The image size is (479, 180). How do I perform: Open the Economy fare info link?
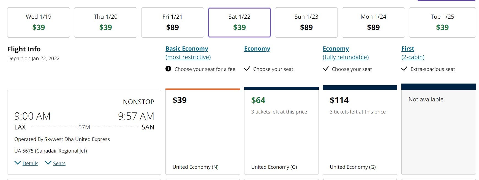(257, 49)
